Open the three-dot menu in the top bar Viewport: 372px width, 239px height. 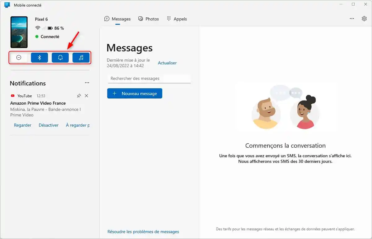coord(352,19)
